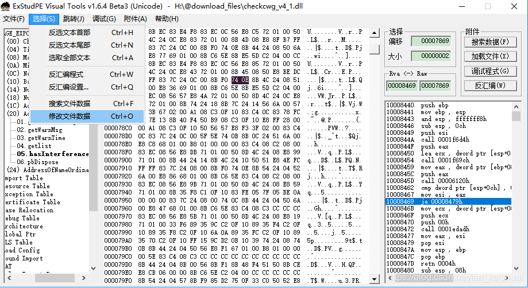Open the 文件(F) menu

pos(14,19)
